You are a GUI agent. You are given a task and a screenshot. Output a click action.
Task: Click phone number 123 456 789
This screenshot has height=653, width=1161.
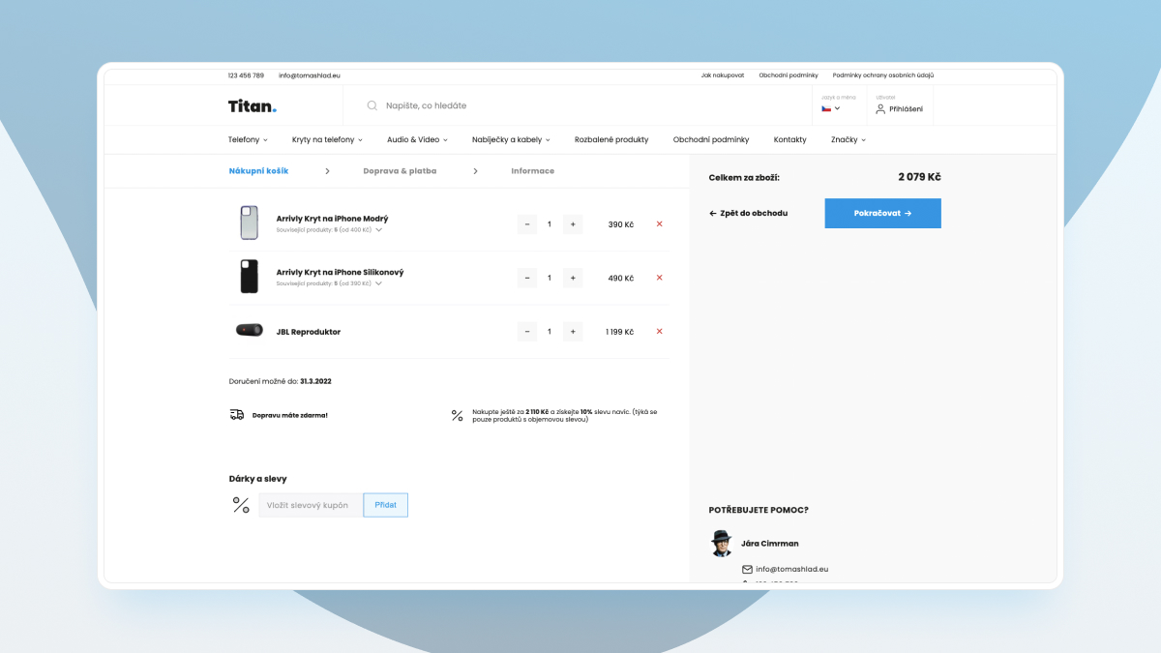pos(246,75)
